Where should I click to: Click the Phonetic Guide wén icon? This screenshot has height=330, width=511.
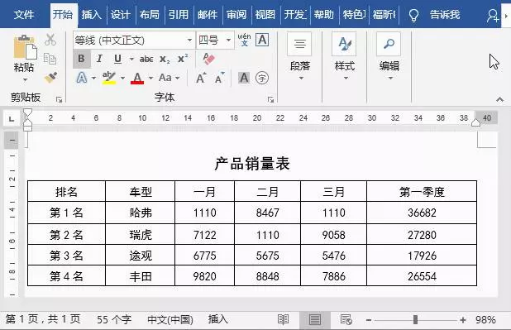click(244, 40)
